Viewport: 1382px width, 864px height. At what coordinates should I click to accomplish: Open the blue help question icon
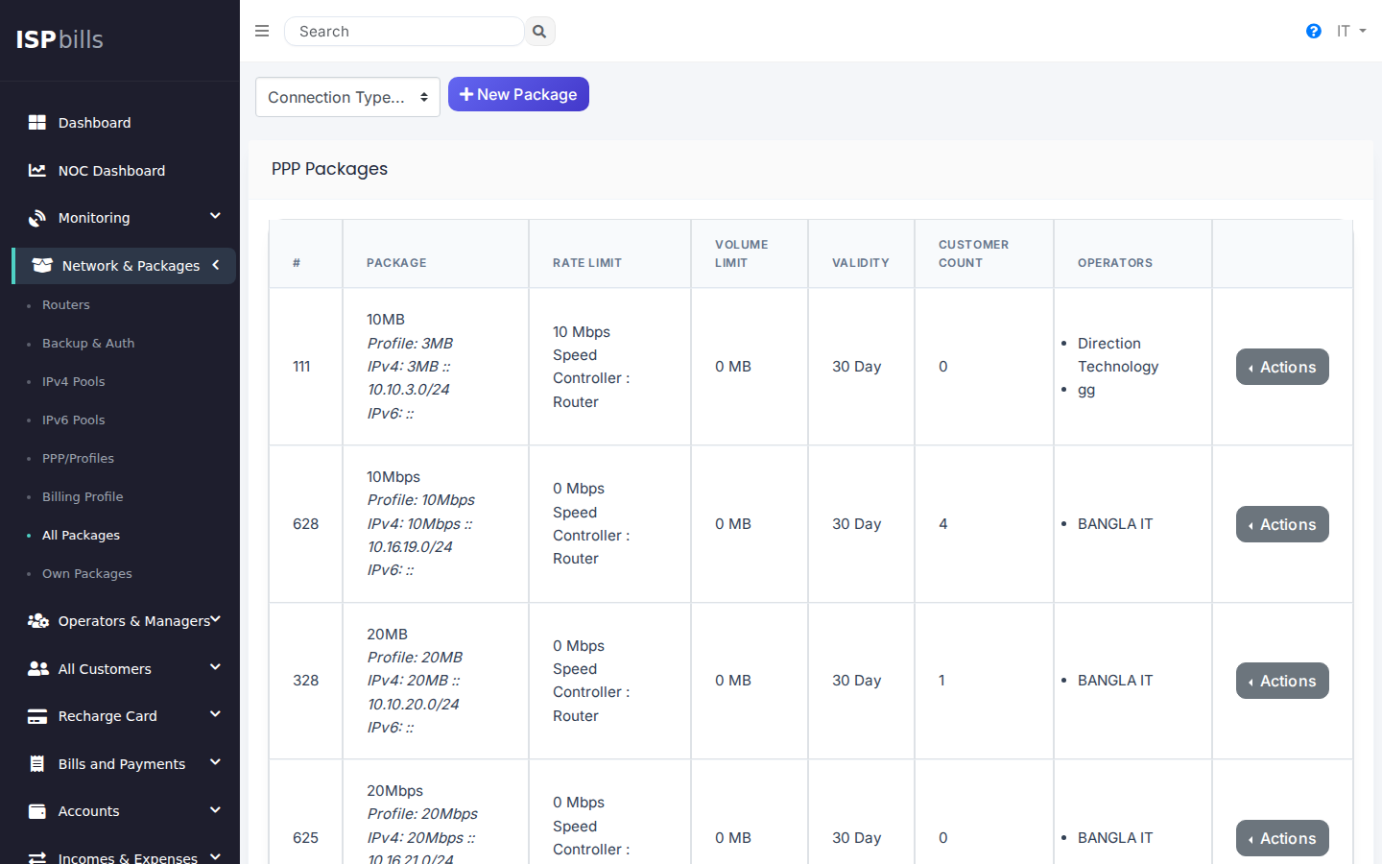1313,32
